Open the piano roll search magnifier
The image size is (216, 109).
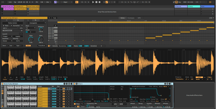click(49, 18)
